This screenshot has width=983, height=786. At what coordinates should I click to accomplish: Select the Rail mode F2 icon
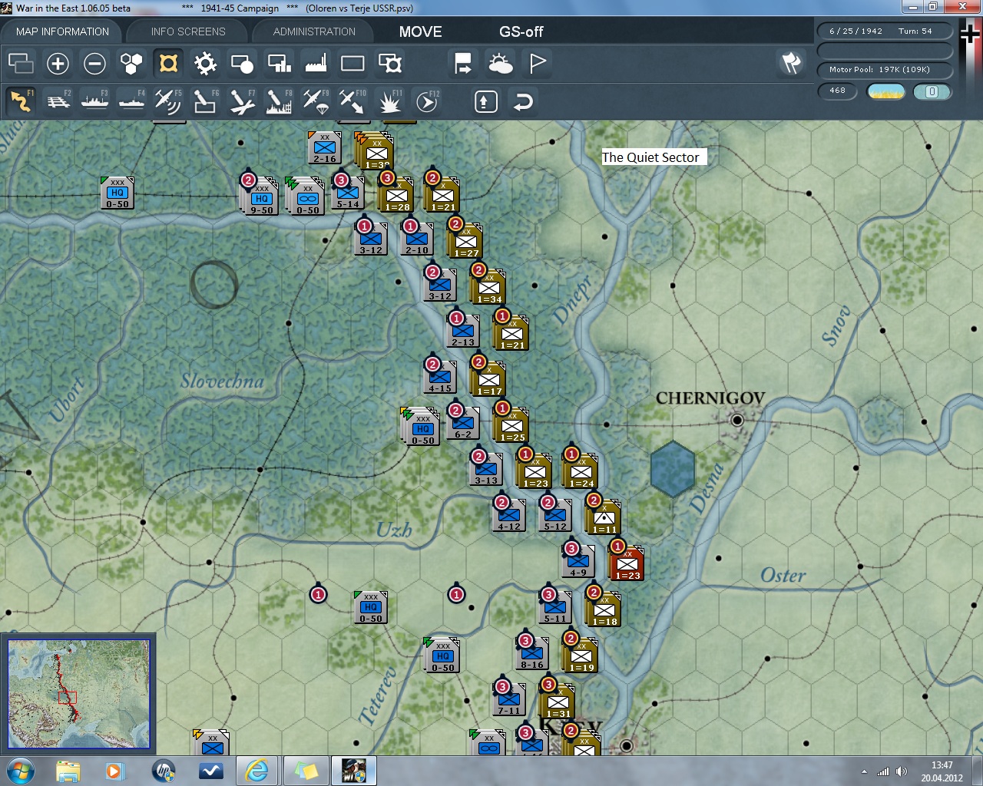click(58, 101)
